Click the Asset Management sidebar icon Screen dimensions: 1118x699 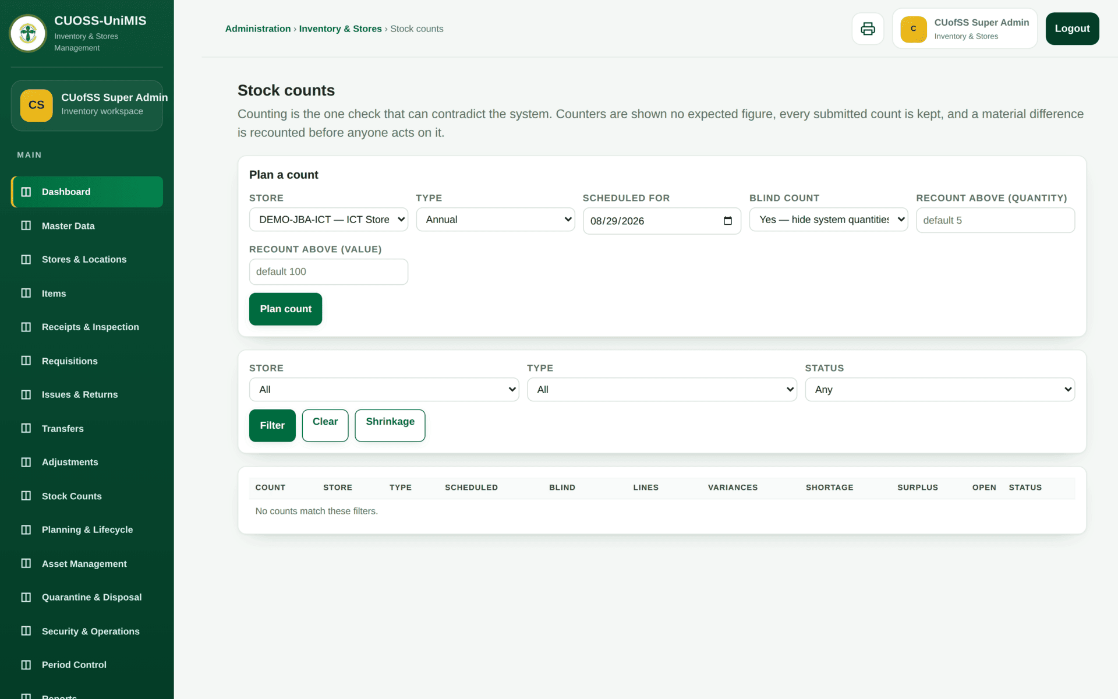pyautogui.click(x=26, y=563)
